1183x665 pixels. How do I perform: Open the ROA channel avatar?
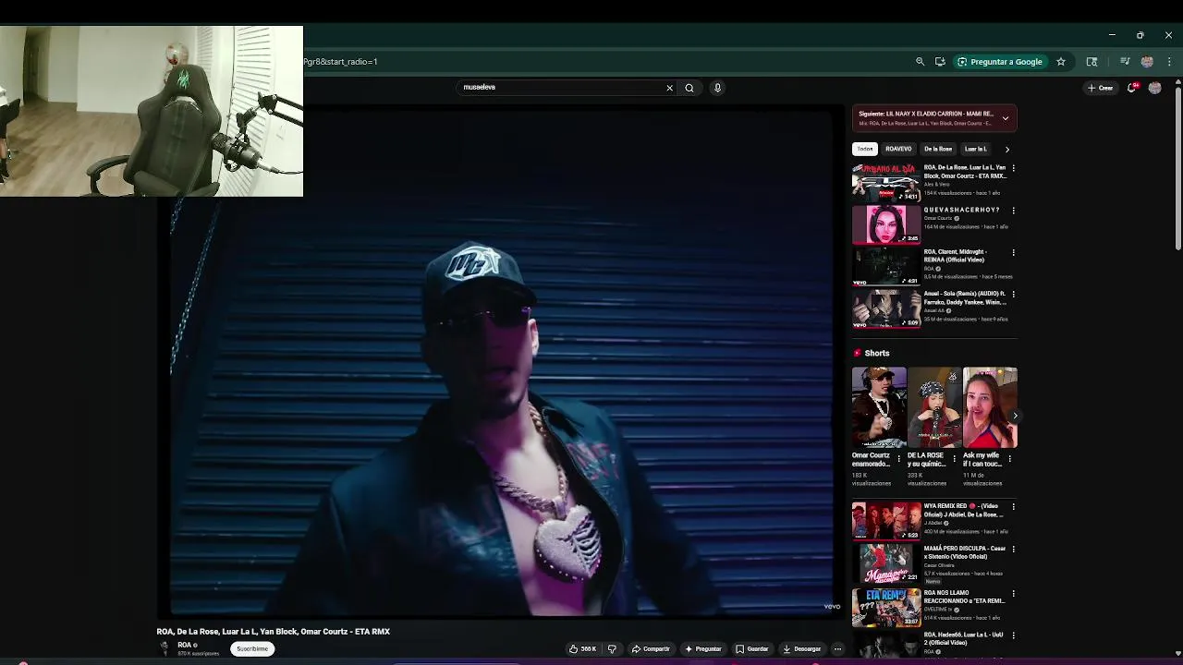(x=165, y=648)
